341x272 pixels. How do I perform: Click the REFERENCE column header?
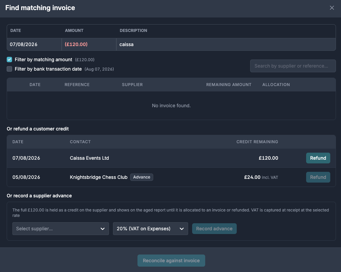click(x=77, y=85)
